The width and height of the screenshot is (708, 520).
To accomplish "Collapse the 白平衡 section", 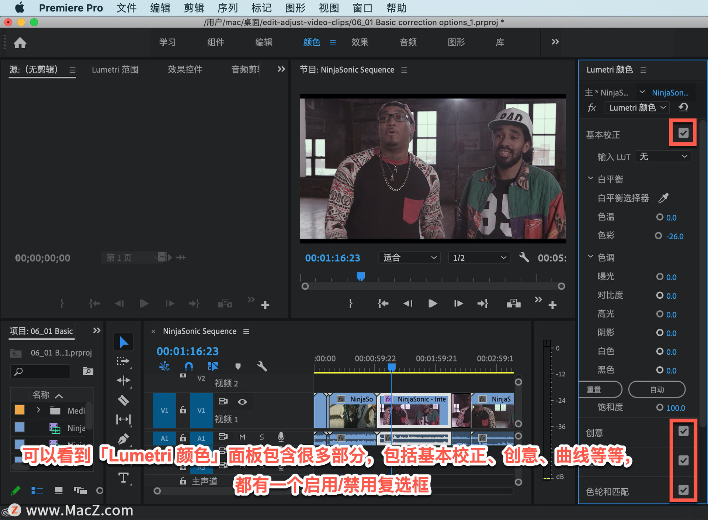I will click(x=590, y=179).
